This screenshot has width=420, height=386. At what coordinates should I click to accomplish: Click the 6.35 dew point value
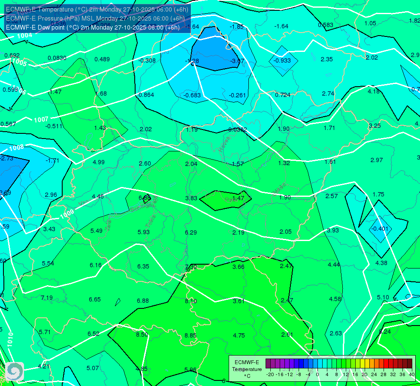pos(143,266)
